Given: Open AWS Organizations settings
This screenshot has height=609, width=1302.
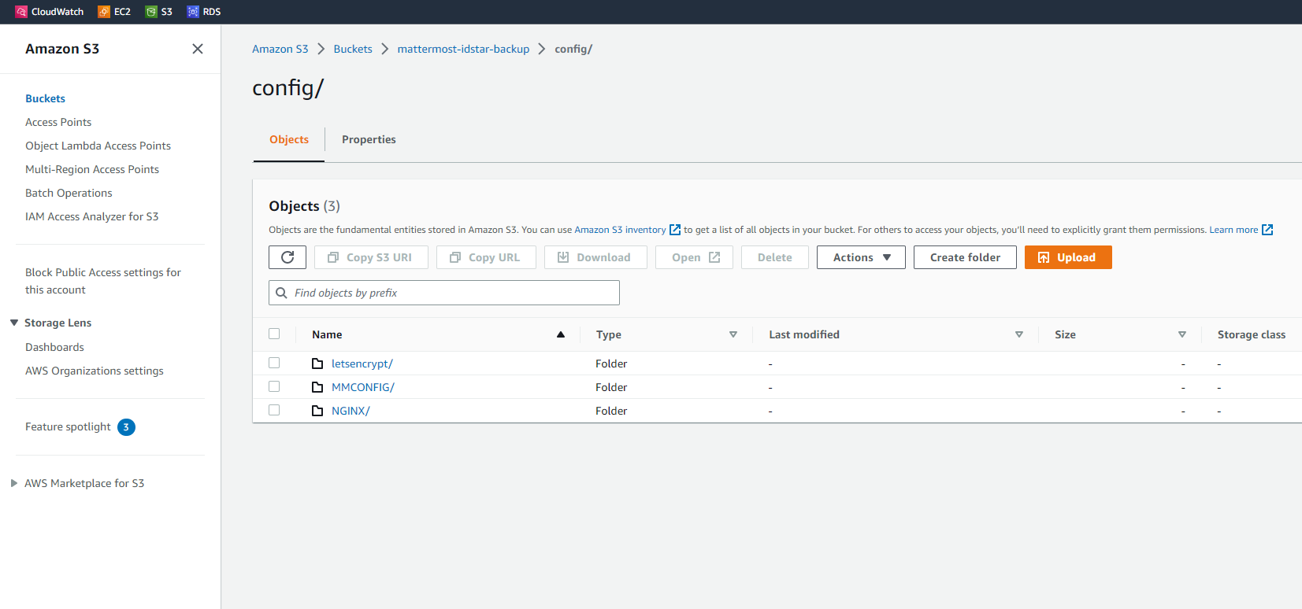Looking at the screenshot, I should pos(95,371).
